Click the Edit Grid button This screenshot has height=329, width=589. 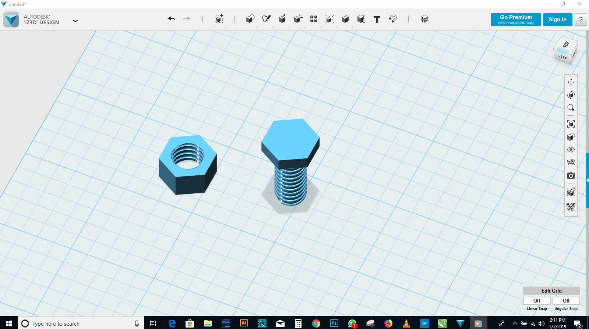[x=551, y=291]
